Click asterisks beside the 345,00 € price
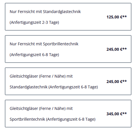Image resolution: width=136 pixels, height=130 pixels. click(x=125, y=113)
